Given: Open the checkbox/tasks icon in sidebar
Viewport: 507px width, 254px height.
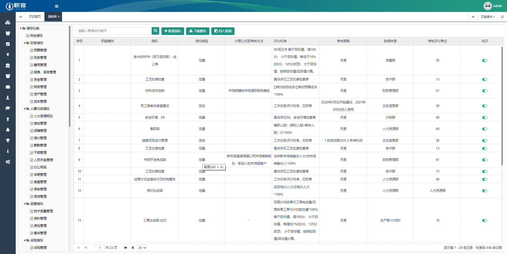Looking at the screenshot, I should coord(8,44).
